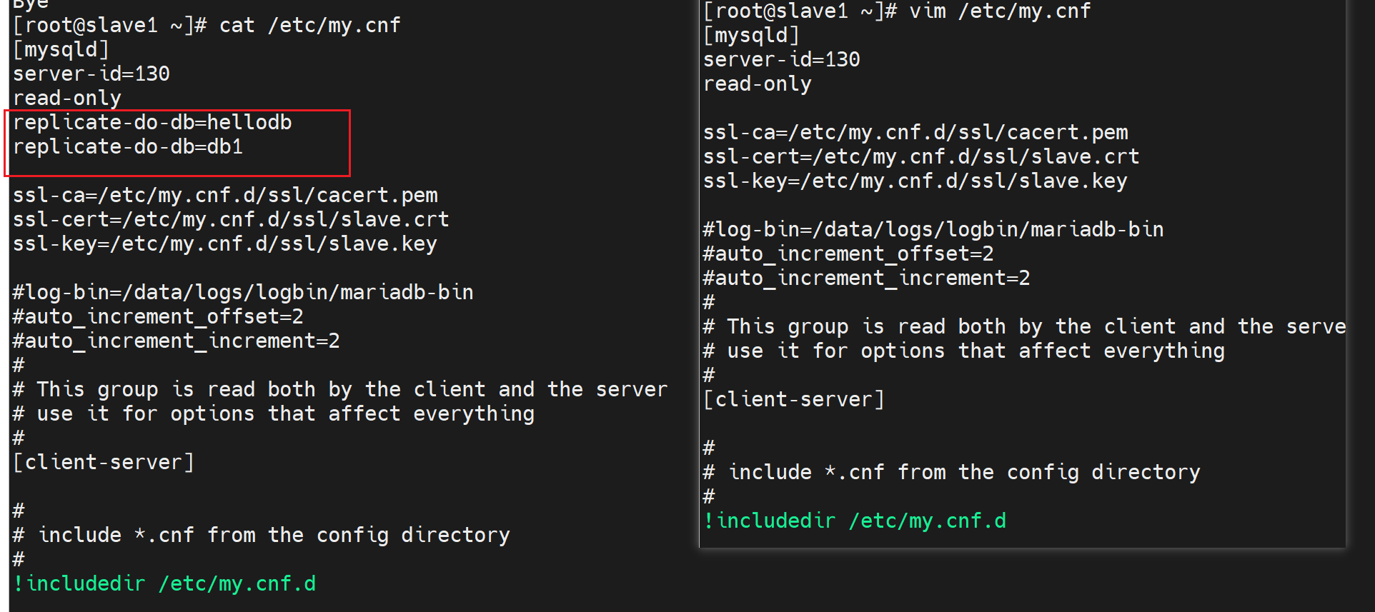
Task: Click '#log-bin' mariadb-bin line in left terminal
Action: pos(243,293)
